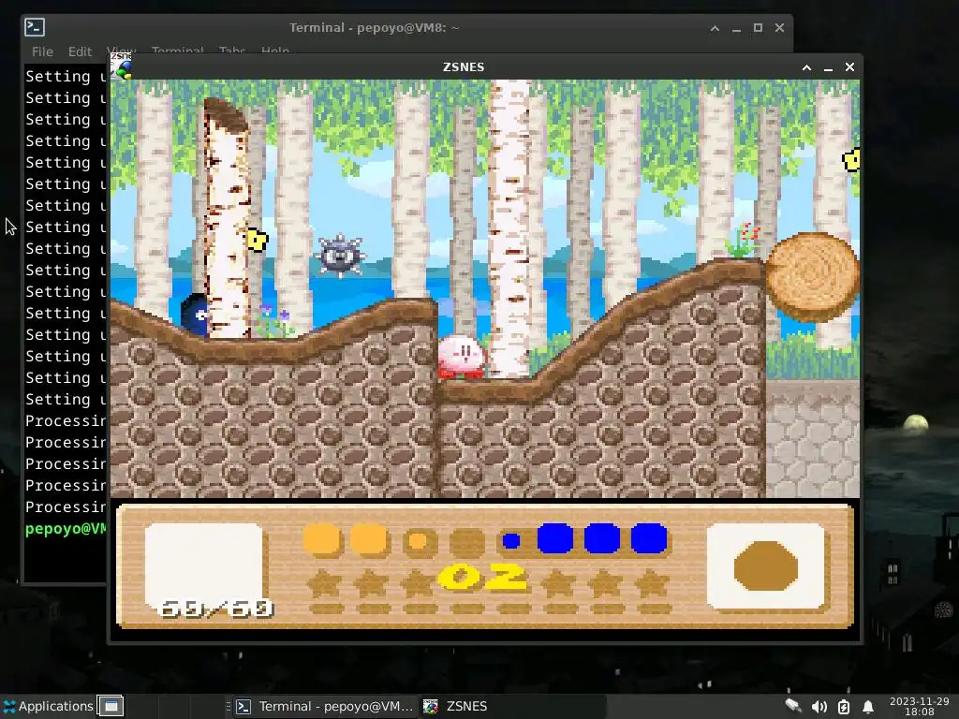Screen dimensions: 959x719
Task: Minimize the Terminal window
Action: [736, 28]
